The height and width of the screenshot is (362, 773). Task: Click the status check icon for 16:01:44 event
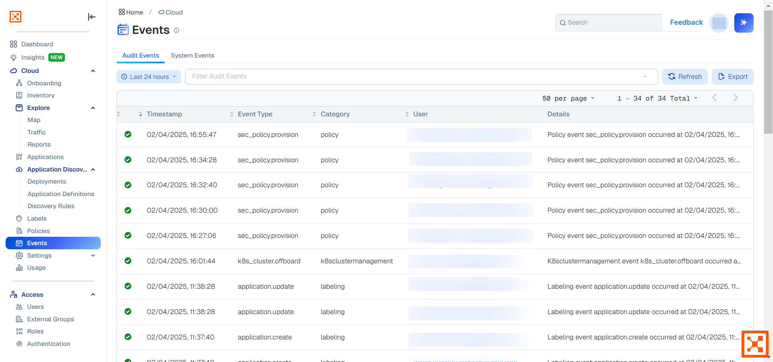tap(128, 261)
